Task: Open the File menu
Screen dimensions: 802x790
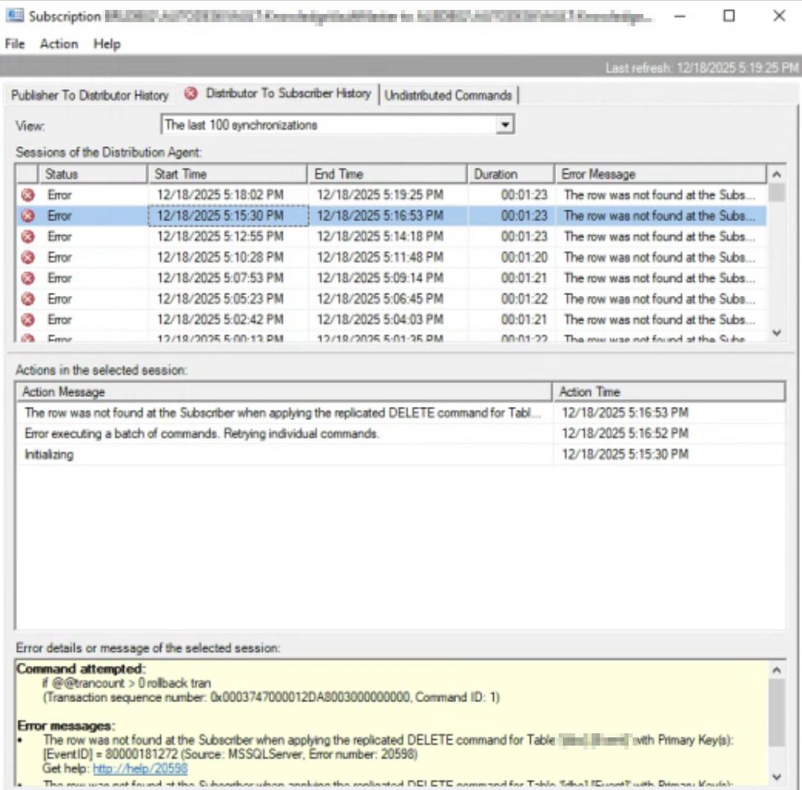Action: pos(15,44)
